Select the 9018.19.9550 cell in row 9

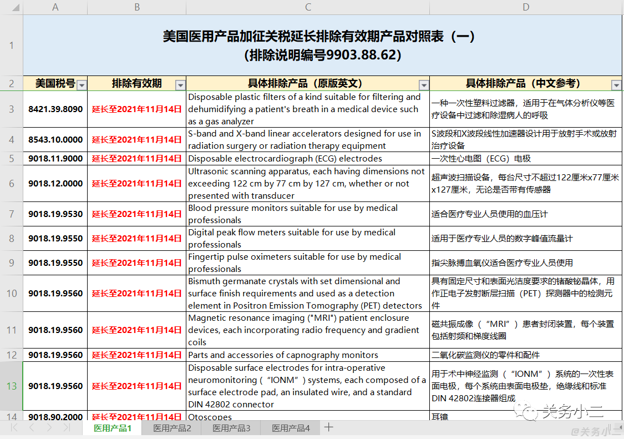pyautogui.click(x=55, y=263)
